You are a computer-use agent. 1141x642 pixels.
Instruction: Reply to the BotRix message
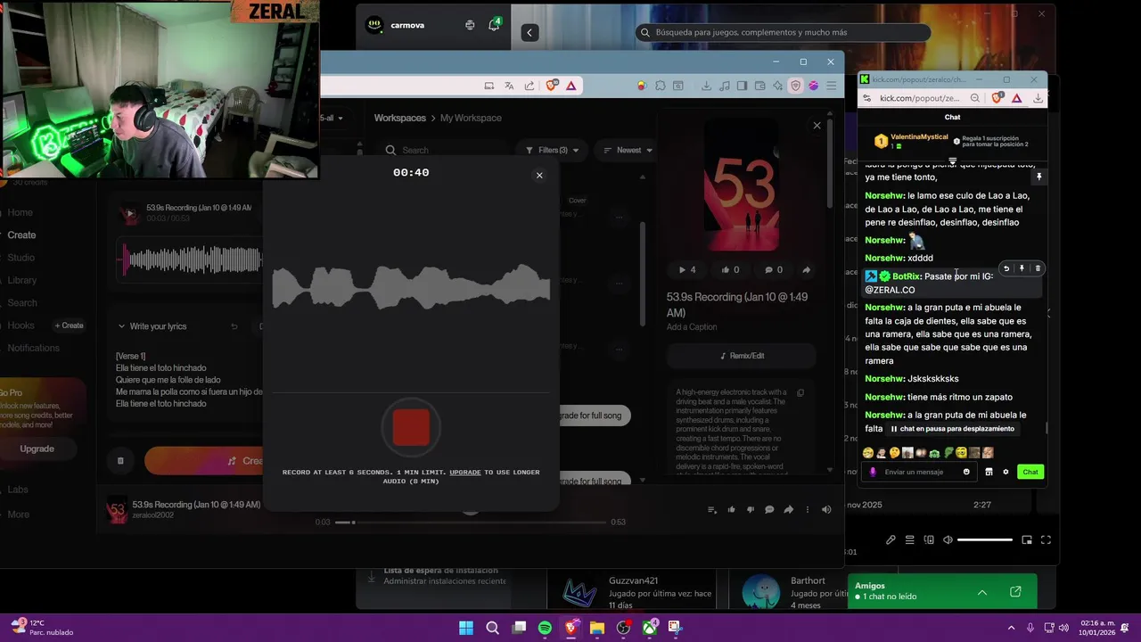click(x=1006, y=268)
